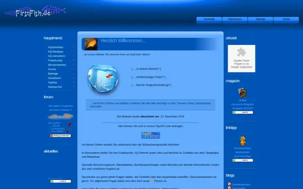This screenshot has width=303, height=189.
Task: Select Futterkunde menu entry
Action: (x=55, y=60)
